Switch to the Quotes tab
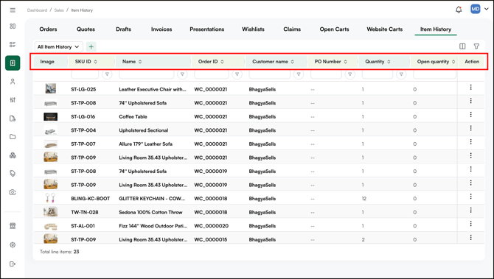Viewport: 494px width, 279px height. 86,29
